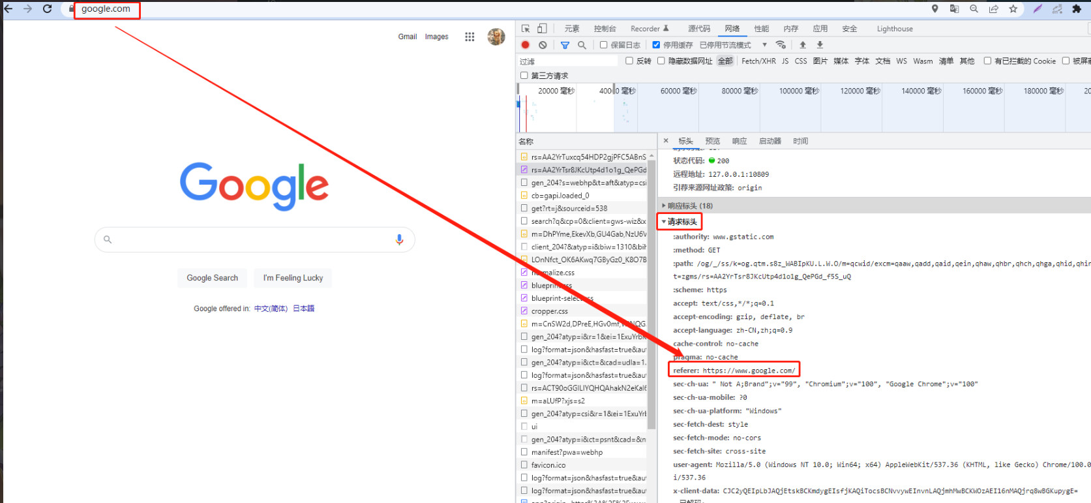The height and width of the screenshot is (503, 1091).
Task: Bookmark page with the star icon
Action: (x=1013, y=9)
